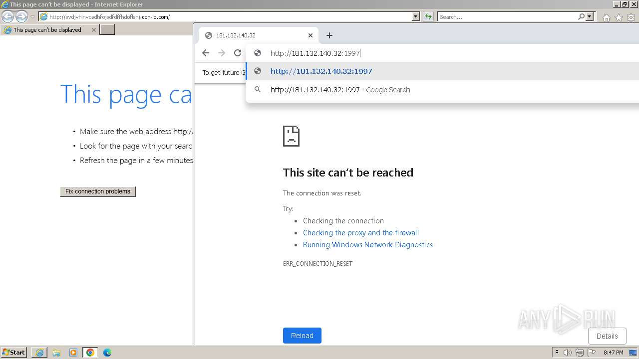The image size is (639, 359).
Task: Click the blue Reload button
Action: (302, 336)
